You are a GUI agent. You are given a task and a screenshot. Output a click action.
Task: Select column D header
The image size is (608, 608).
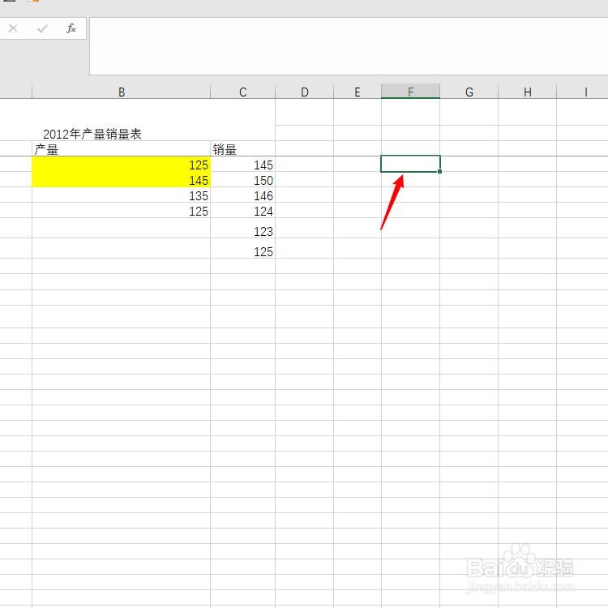pos(304,92)
